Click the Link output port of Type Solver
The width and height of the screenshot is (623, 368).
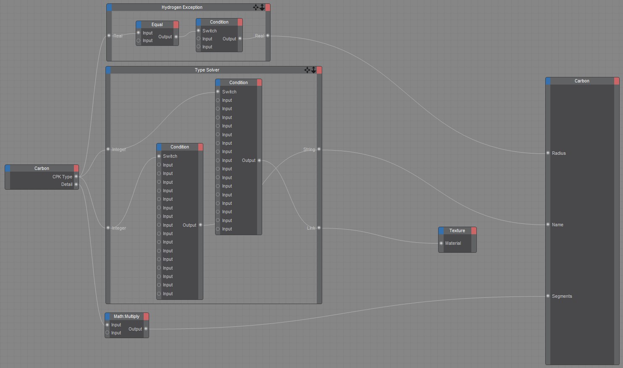[x=319, y=228]
